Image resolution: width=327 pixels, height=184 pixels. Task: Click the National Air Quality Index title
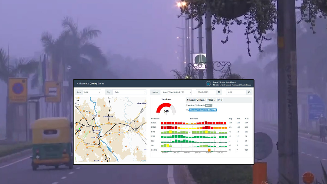click(90, 83)
